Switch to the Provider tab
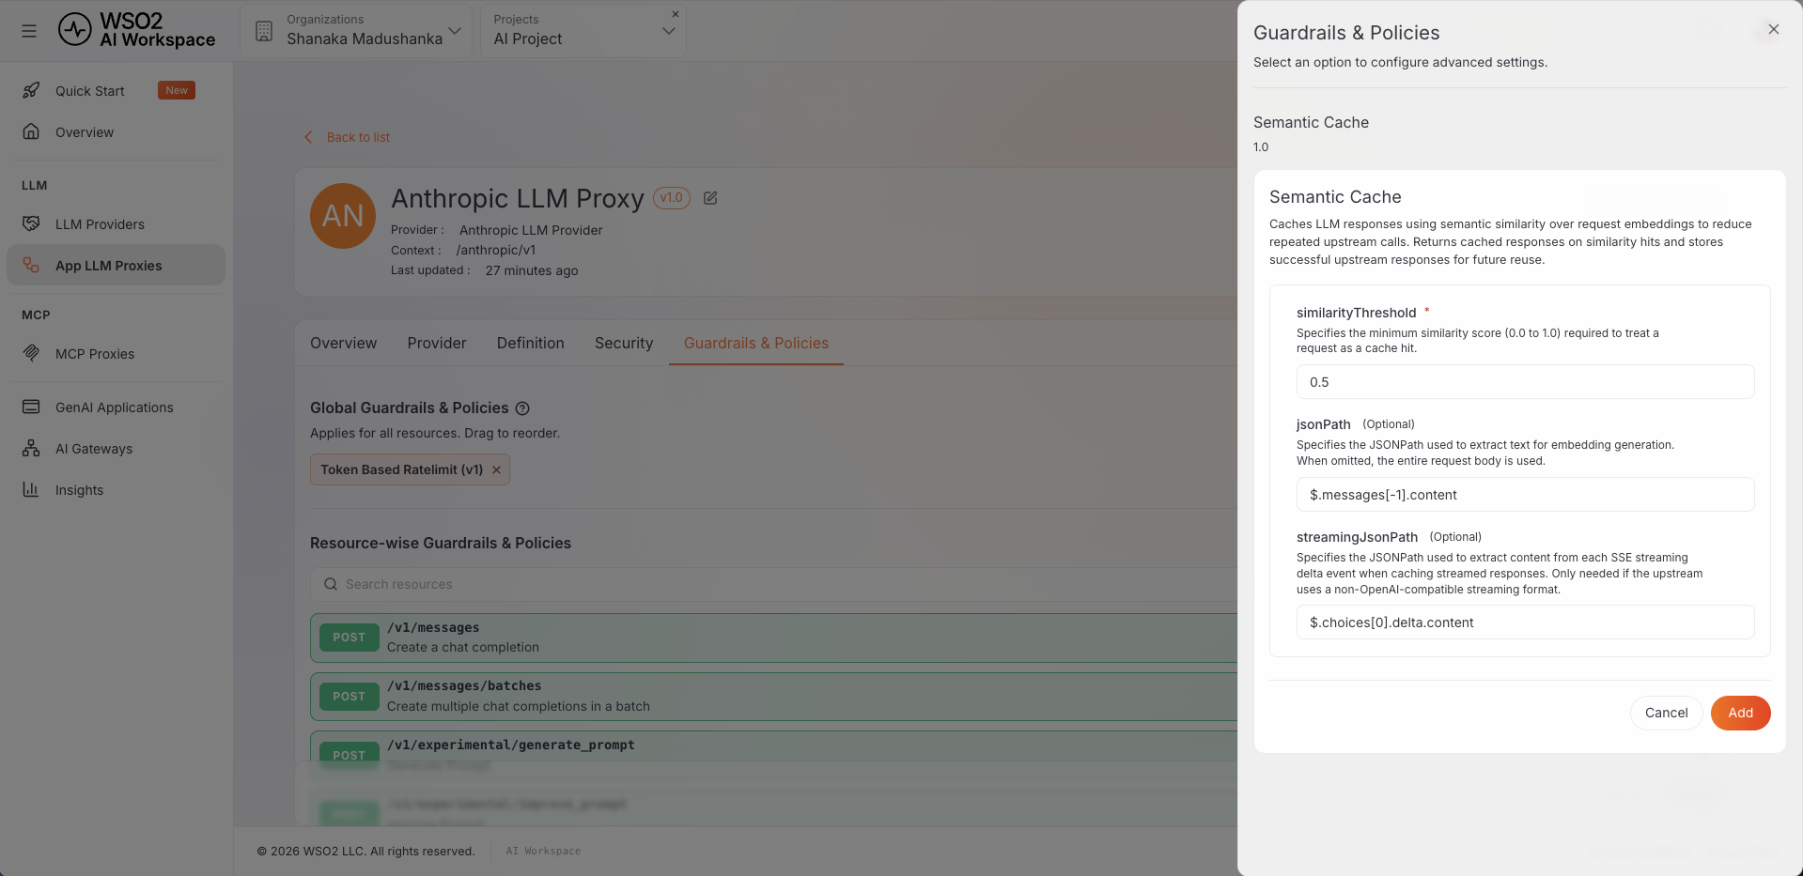1803x876 pixels. tap(436, 343)
